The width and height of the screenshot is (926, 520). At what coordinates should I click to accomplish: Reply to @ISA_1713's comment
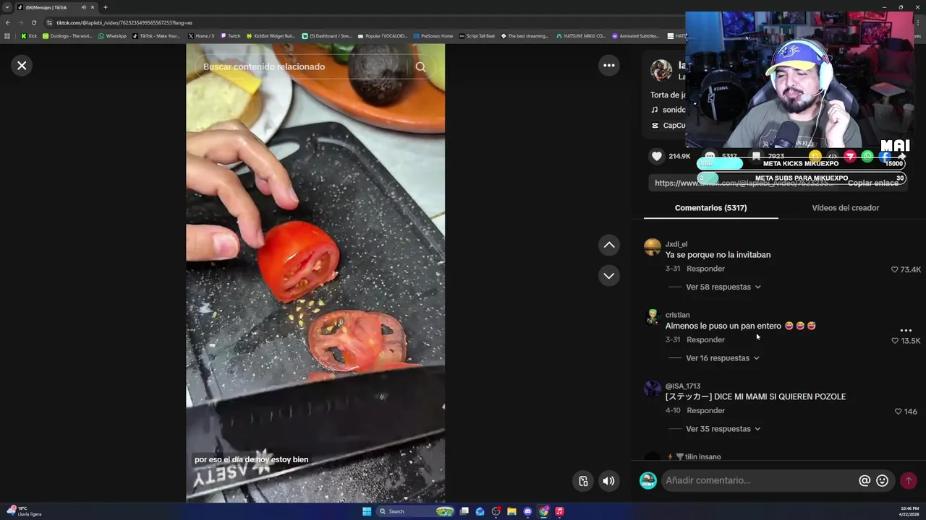[x=705, y=410]
